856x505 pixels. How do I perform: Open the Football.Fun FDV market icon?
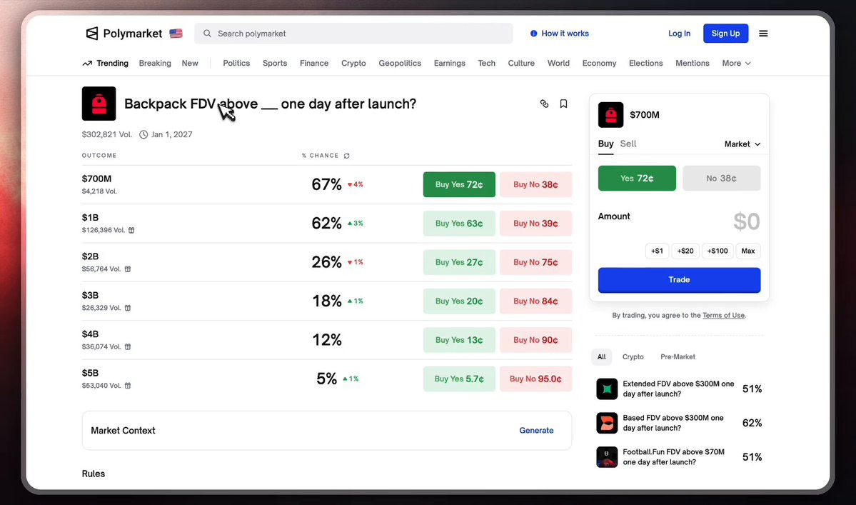click(x=607, y=457)
